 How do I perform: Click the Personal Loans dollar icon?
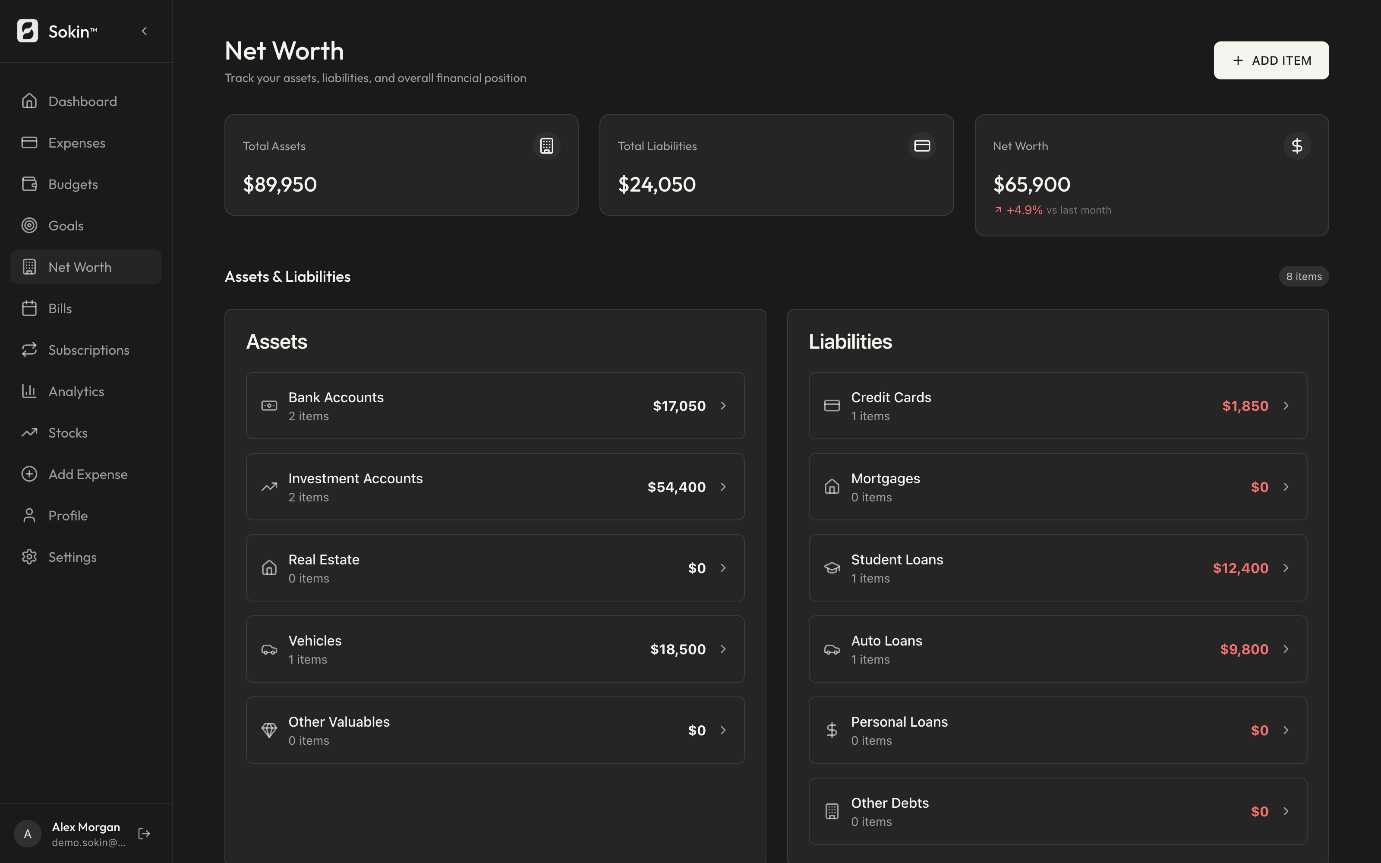pos(832,730)
